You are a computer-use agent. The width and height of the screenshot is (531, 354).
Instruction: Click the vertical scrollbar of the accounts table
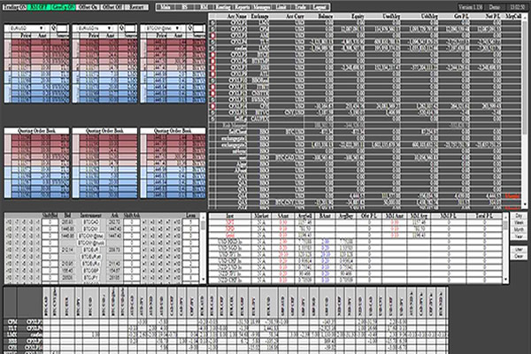[x=527, y=88]
